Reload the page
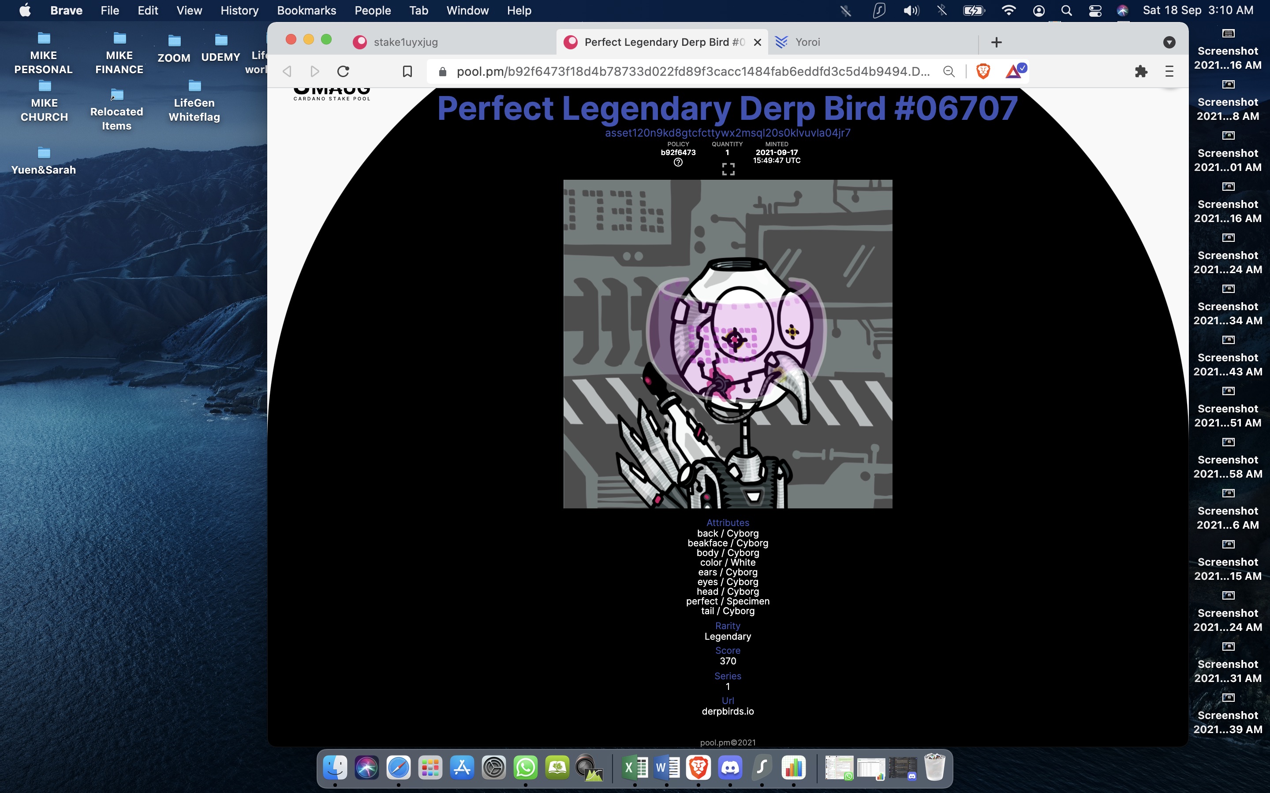Image resolution: width=1270 pixels, height=793 pixels. click(x=343, y=71)
